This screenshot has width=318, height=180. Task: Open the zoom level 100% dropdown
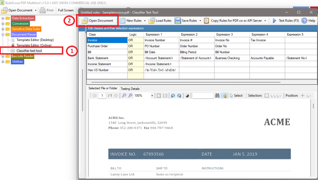click(x=152, y=96)
